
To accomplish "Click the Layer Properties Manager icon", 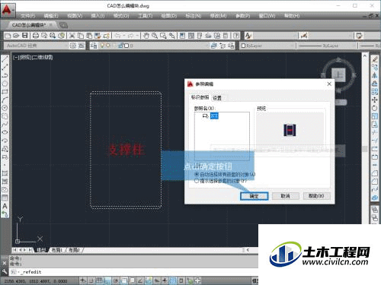I will click(94, 46).
